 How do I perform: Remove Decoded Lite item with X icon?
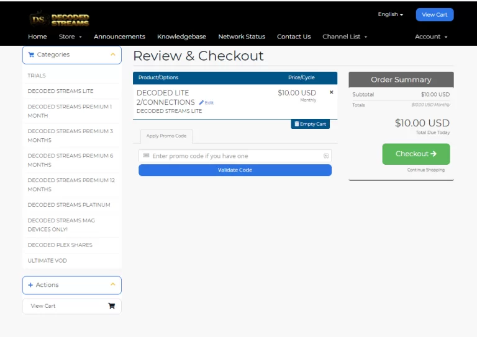[331, 92]
